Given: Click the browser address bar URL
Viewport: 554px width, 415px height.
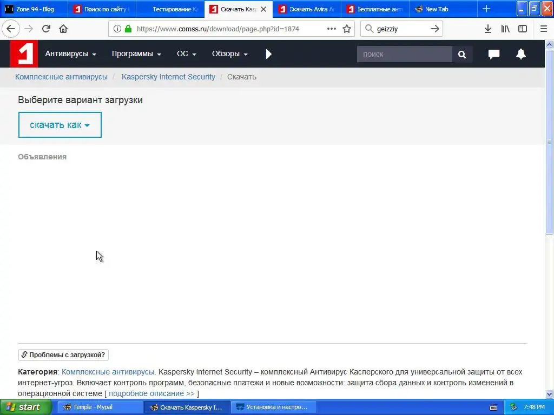Looking at the screenshot, I should pyautogui.click(x=218, y=29).
